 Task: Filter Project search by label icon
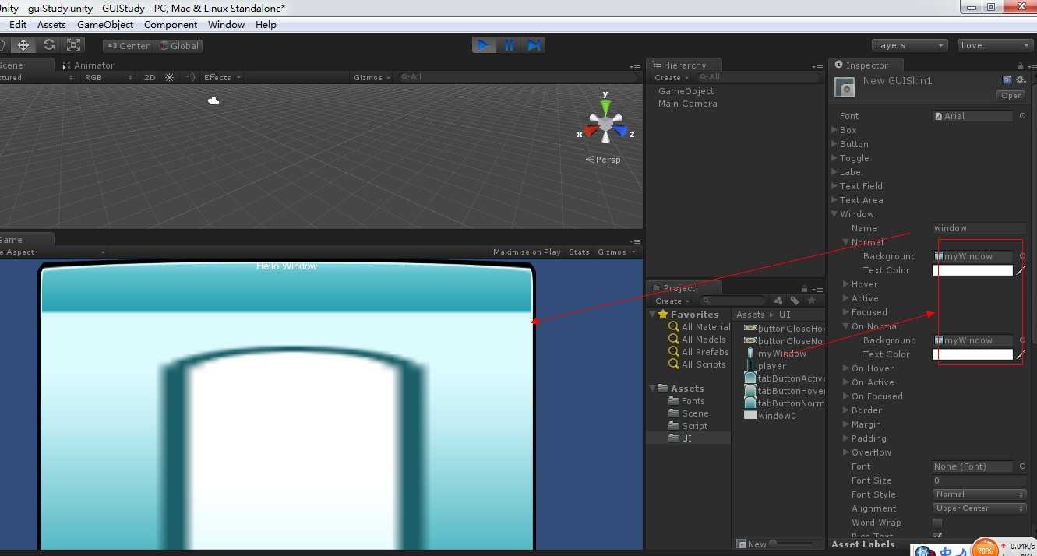(x=795, y=301)
